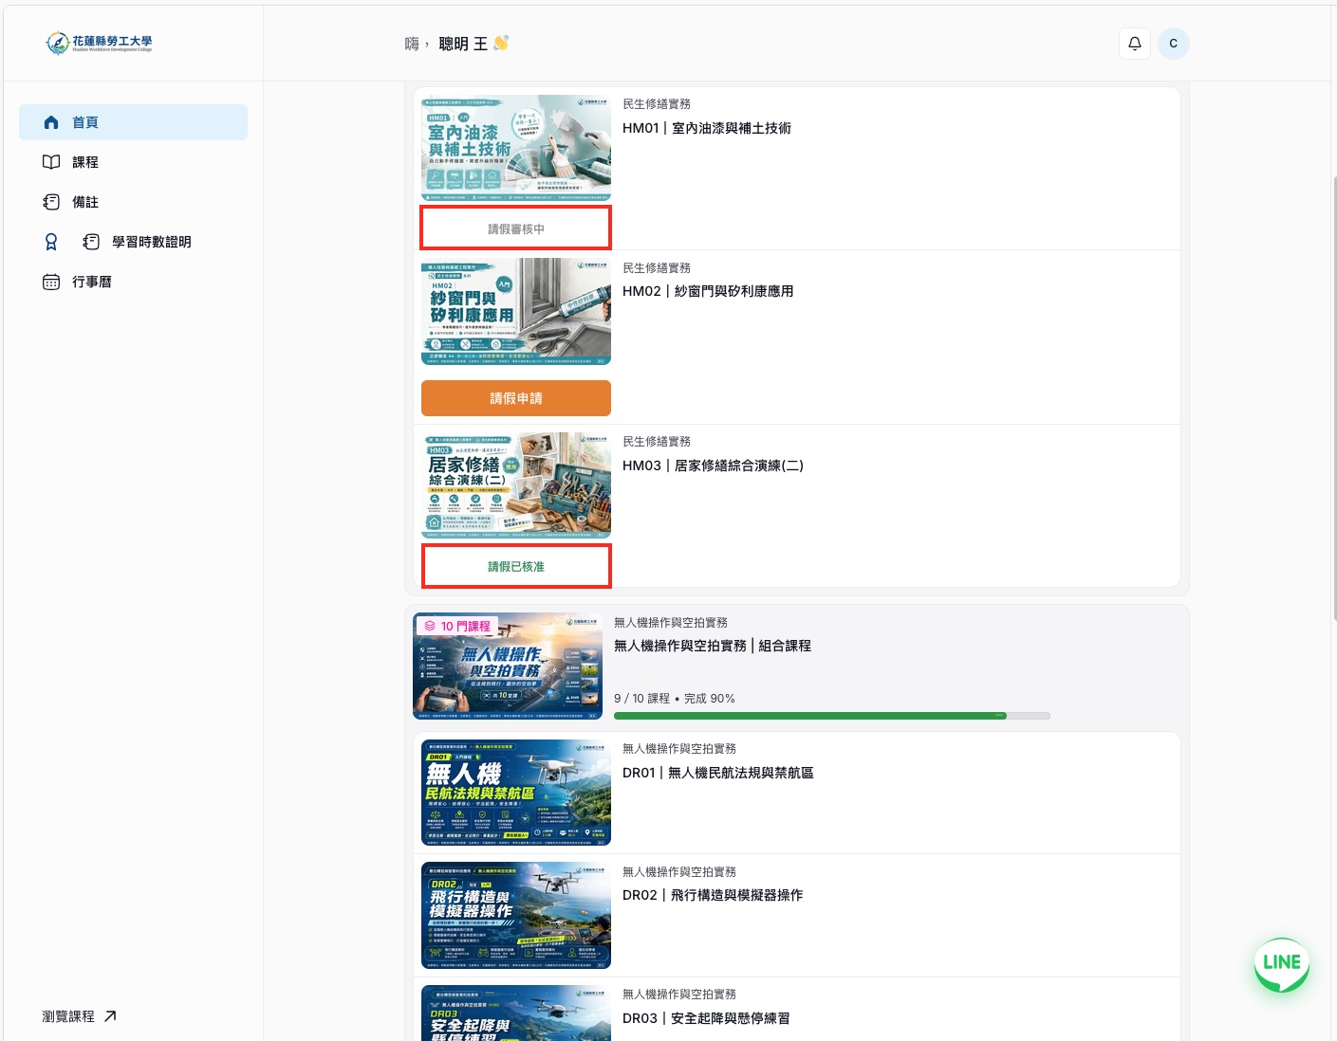
Task: Click the calendar icon beside 行事曆
Action: 51,282
